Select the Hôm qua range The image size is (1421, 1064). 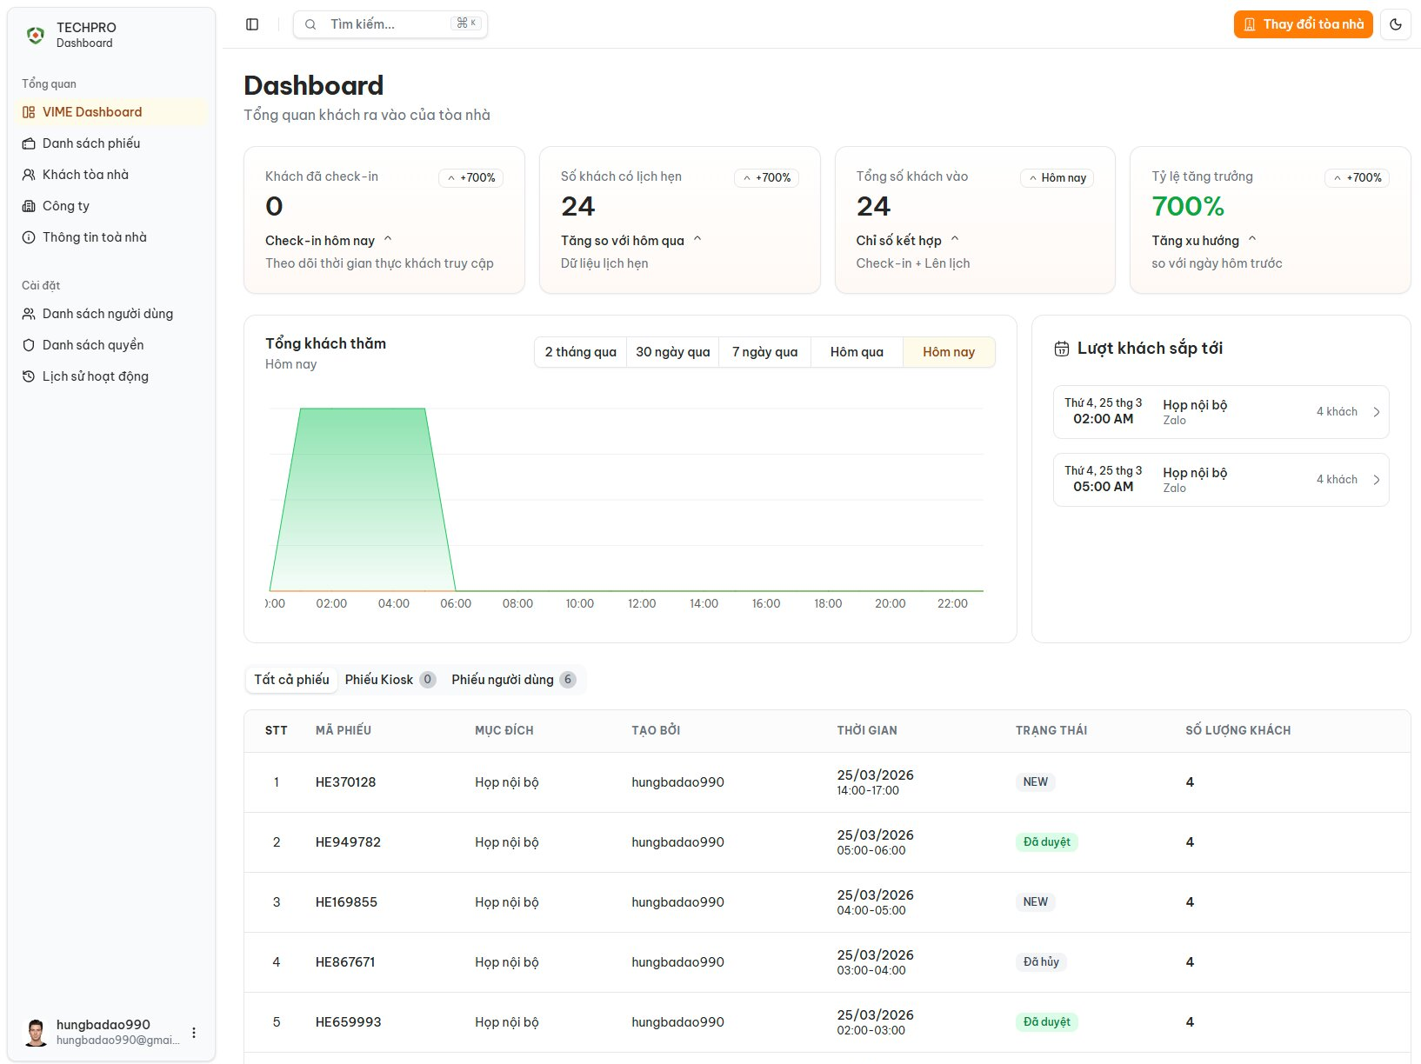coord(857,352)
